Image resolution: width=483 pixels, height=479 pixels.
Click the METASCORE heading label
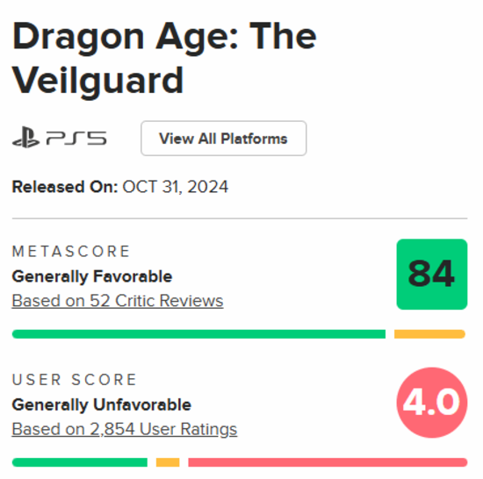tap(71, 252)
